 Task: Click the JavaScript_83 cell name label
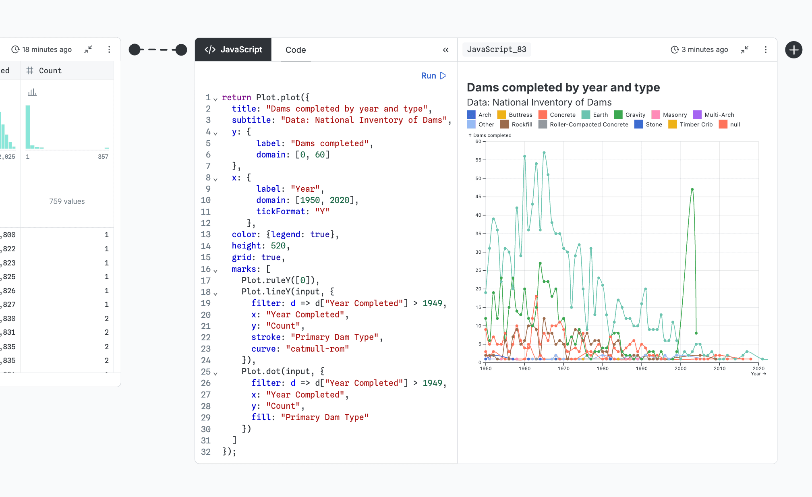click(496, 49)
